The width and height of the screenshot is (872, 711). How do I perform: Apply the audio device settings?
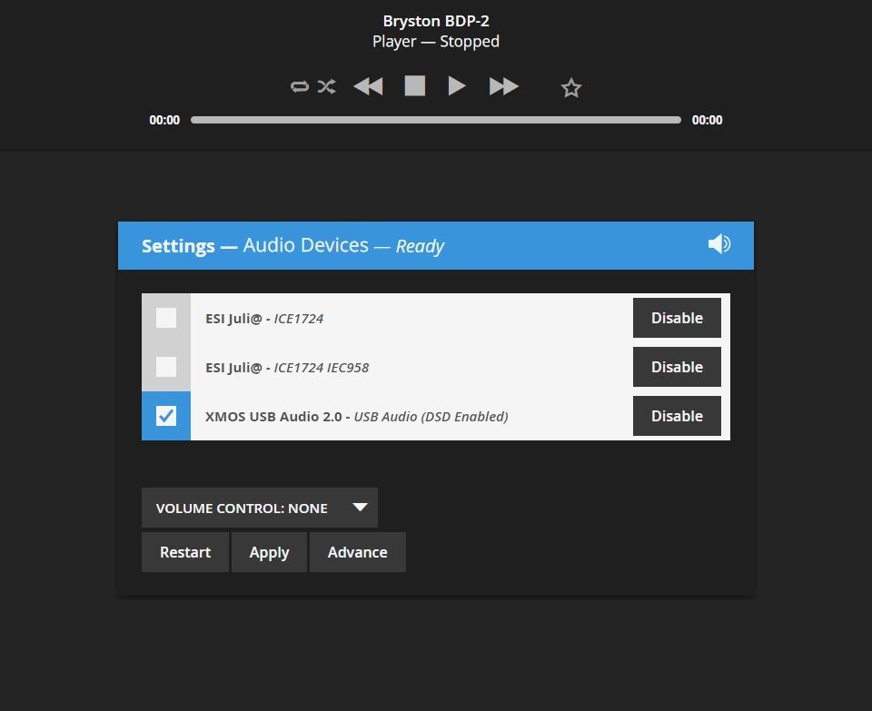point(269,552)
